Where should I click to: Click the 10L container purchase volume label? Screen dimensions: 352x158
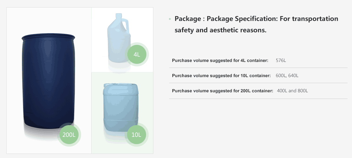(221, 76)
